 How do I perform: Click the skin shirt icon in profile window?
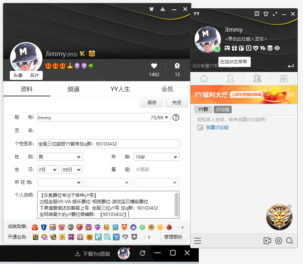151,9
